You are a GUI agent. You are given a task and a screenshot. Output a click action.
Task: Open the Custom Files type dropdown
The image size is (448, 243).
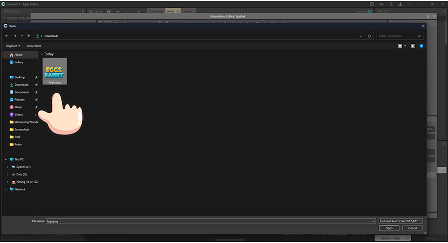pyautogui.click(x=401, y=221)
